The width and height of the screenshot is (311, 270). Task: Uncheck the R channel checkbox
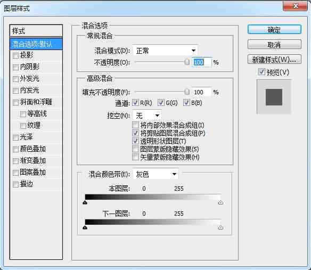point(135,103)
